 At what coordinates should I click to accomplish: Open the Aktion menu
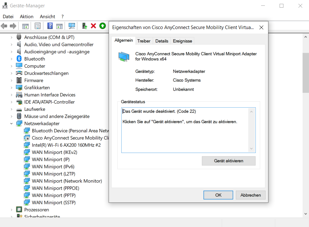(x=27, y=17)
